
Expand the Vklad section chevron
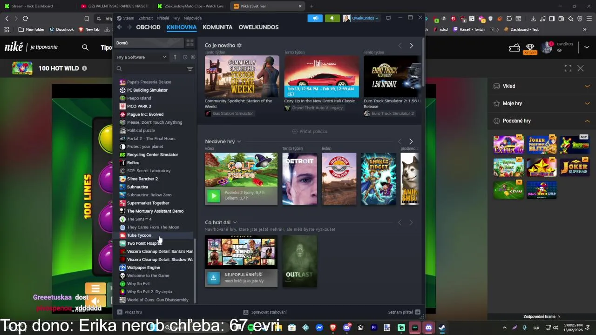pyautogui.click(x=587, y=86)
